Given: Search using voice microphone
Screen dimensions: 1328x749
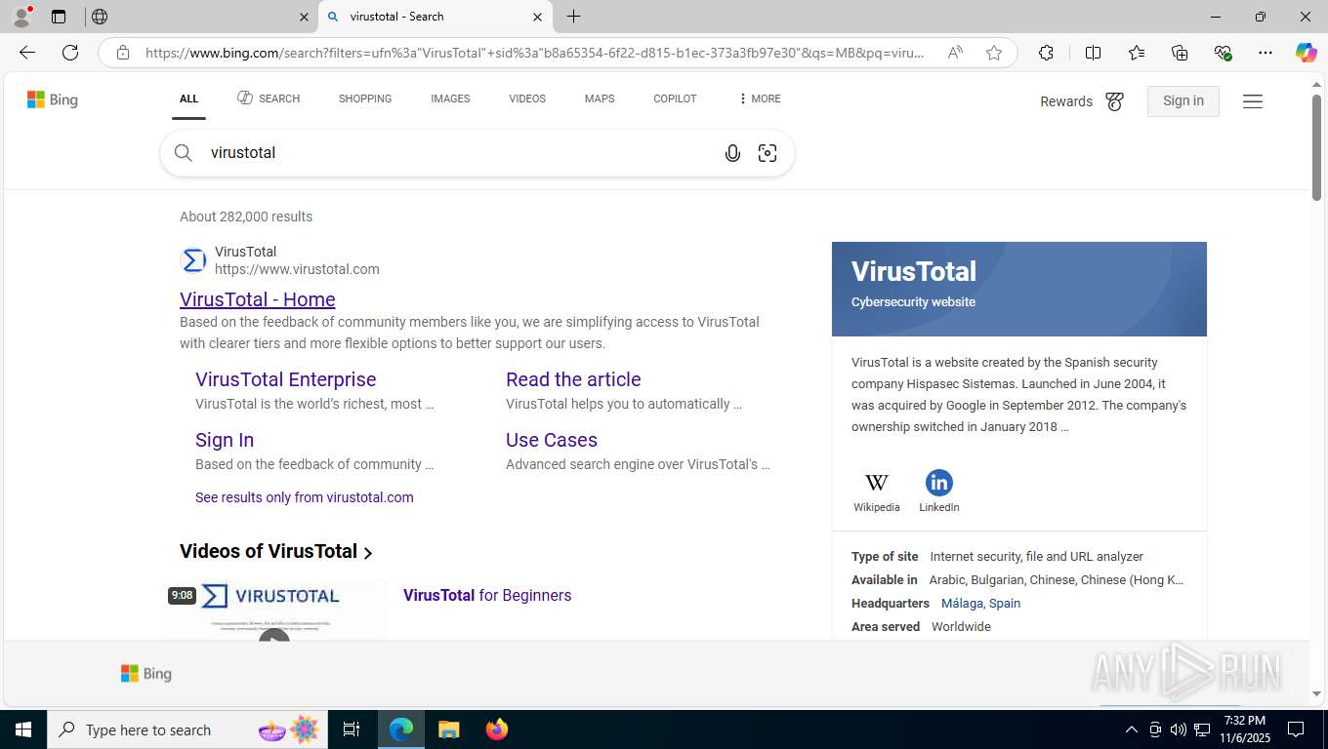Looking at the screenshot, I should pyautogui.click(x=732, y=153).
